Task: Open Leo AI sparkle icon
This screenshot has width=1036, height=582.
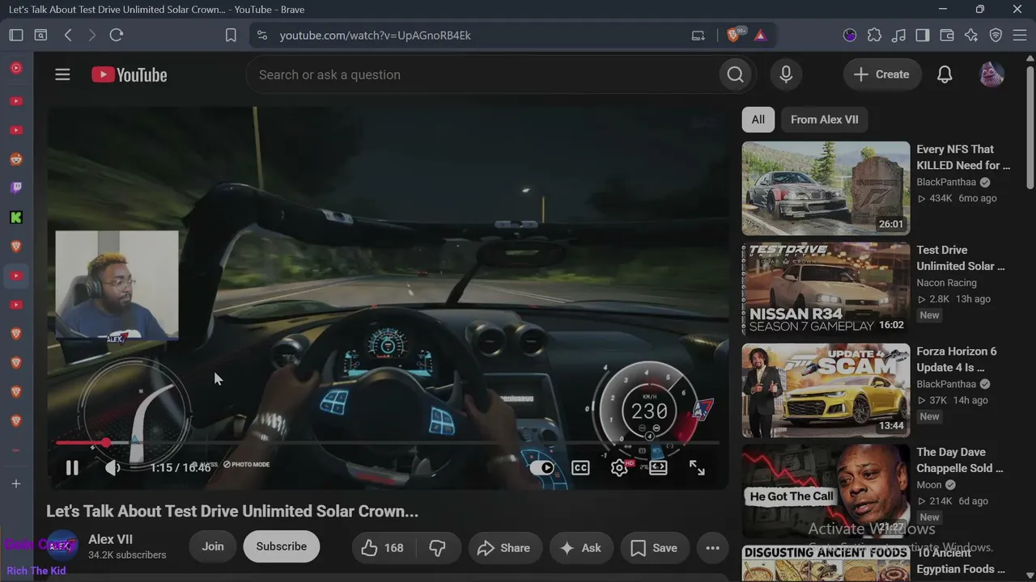Action: pos(971,35)
